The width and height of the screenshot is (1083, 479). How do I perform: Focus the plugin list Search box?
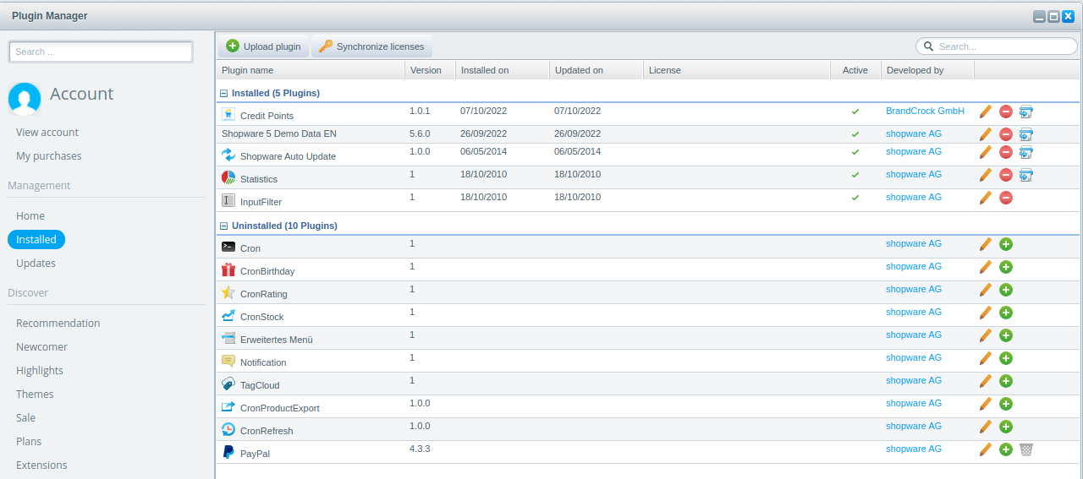(995, 46)
